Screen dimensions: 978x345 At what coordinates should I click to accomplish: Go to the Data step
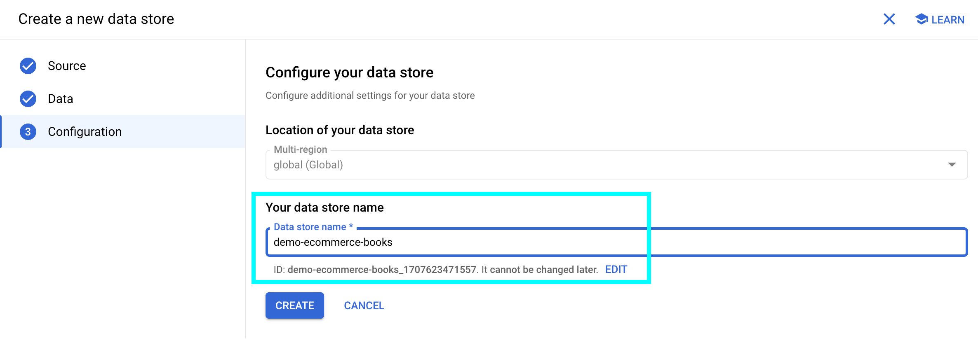coord(60,99)
